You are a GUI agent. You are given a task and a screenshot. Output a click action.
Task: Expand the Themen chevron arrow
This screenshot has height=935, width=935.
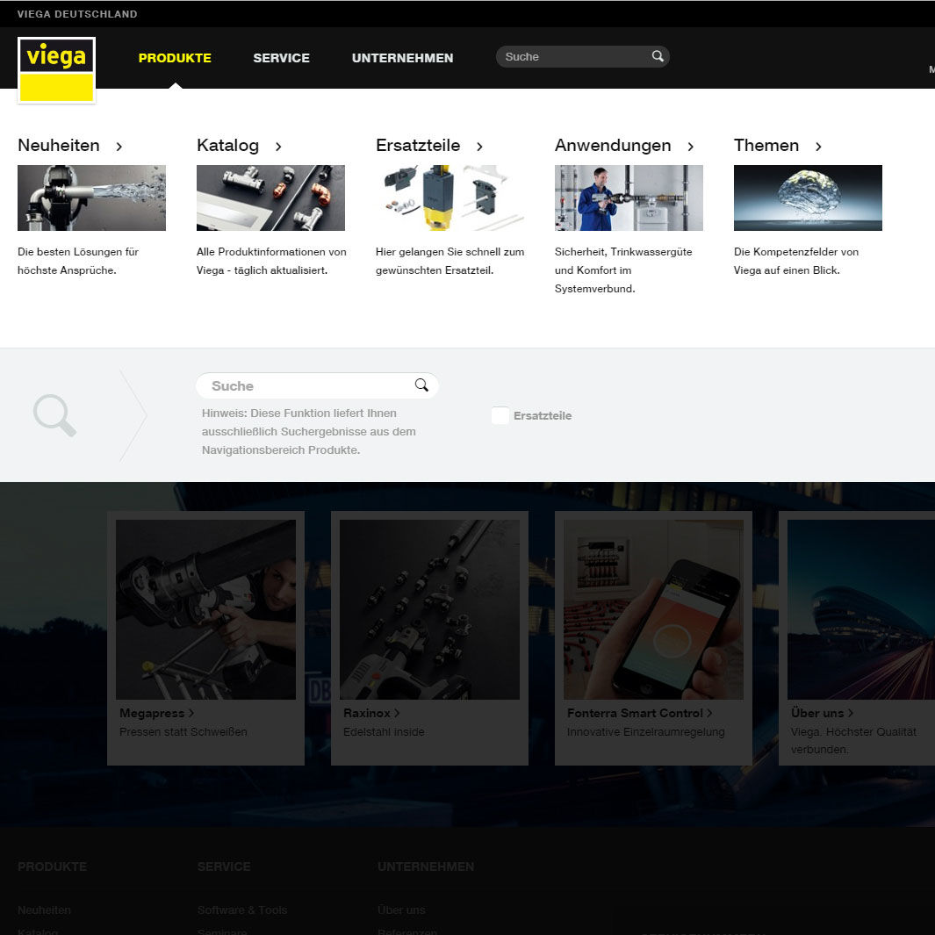pyautogui.click(x=819, y=147)
